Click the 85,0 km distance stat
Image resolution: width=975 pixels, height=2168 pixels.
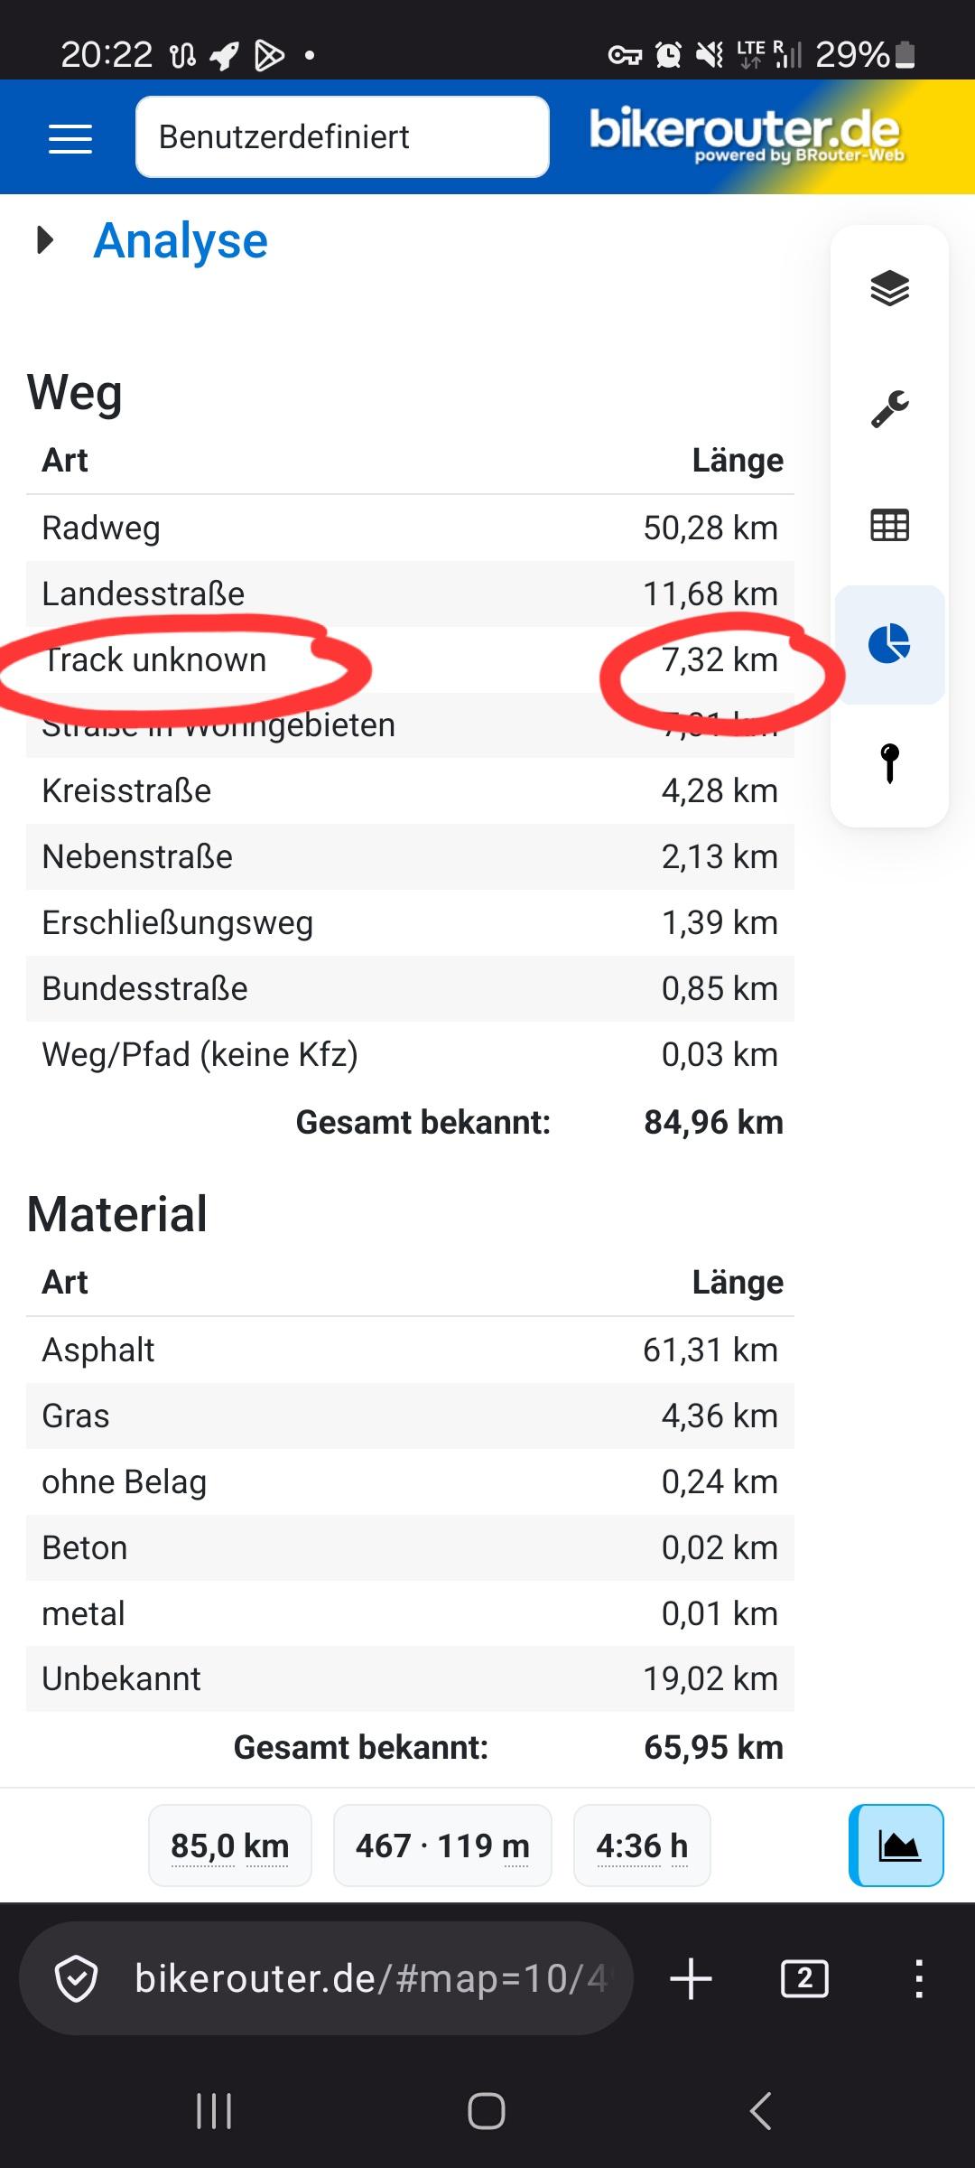tap(230, 1846)
